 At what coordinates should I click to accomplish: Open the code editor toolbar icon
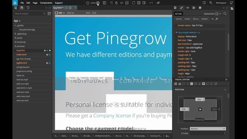(122, 3)
